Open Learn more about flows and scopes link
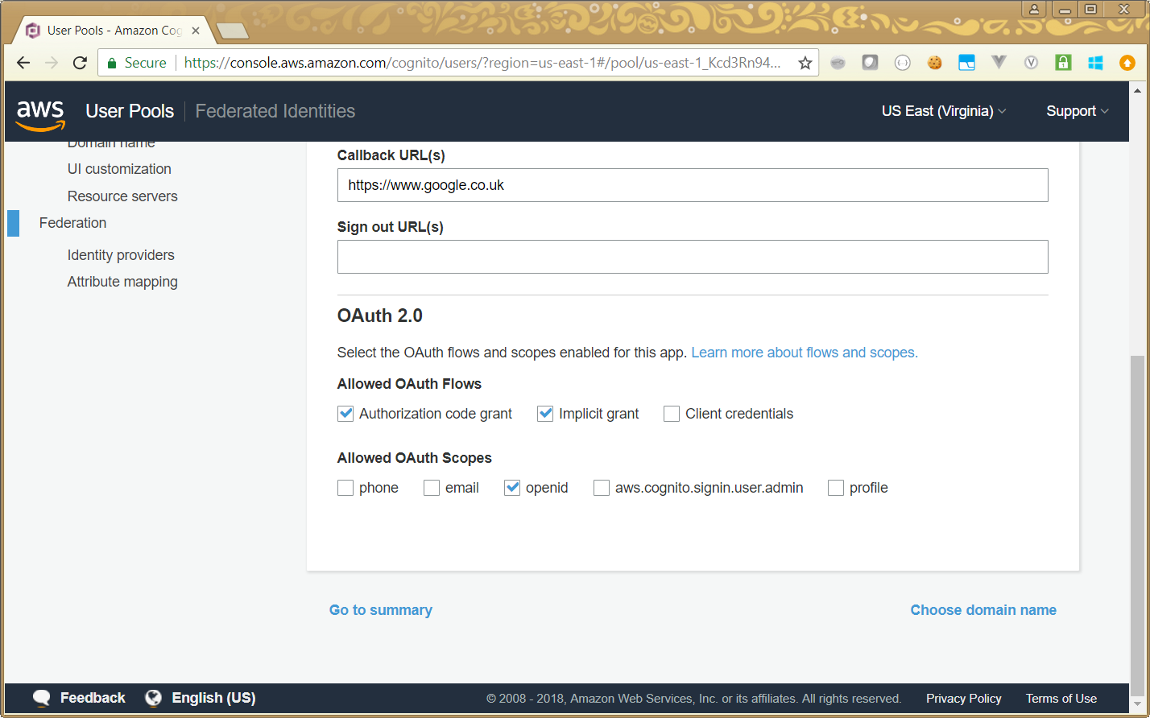 tap(804, 353)
